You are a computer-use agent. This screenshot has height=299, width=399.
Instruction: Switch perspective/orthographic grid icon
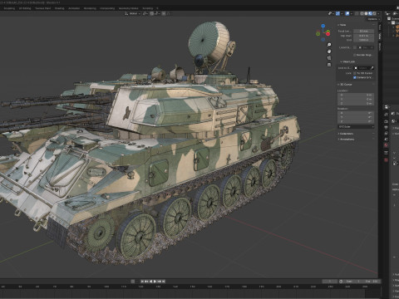coord(329,65)
